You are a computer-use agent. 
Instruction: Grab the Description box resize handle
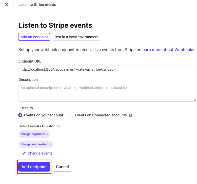point(194,100)
